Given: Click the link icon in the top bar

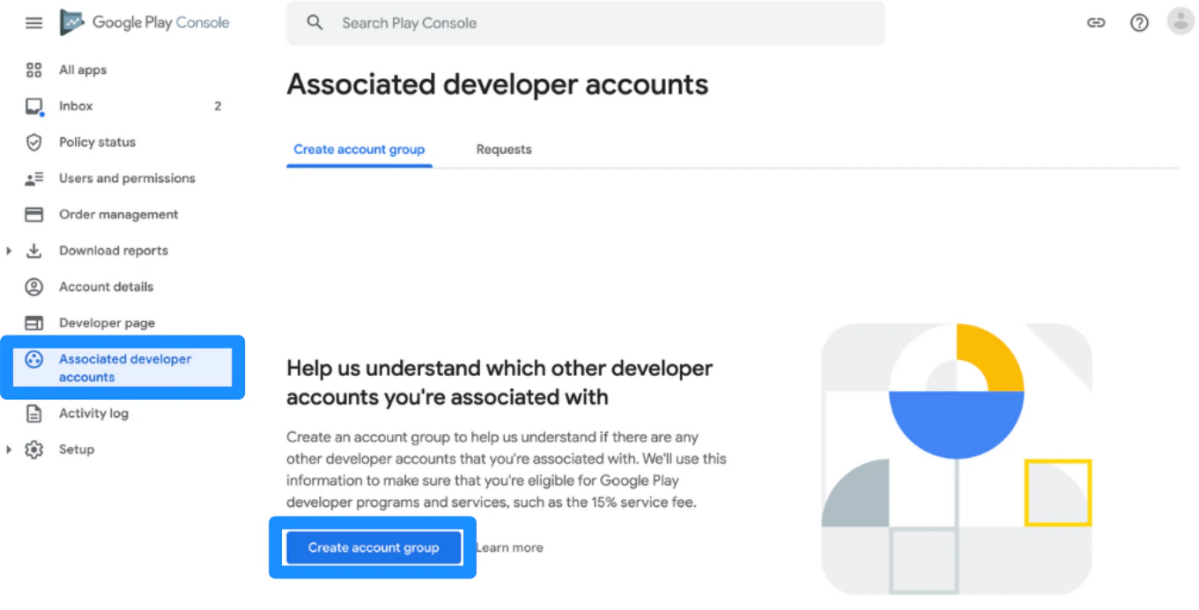Looking at the screenshot, I should tap(1096, 22).
